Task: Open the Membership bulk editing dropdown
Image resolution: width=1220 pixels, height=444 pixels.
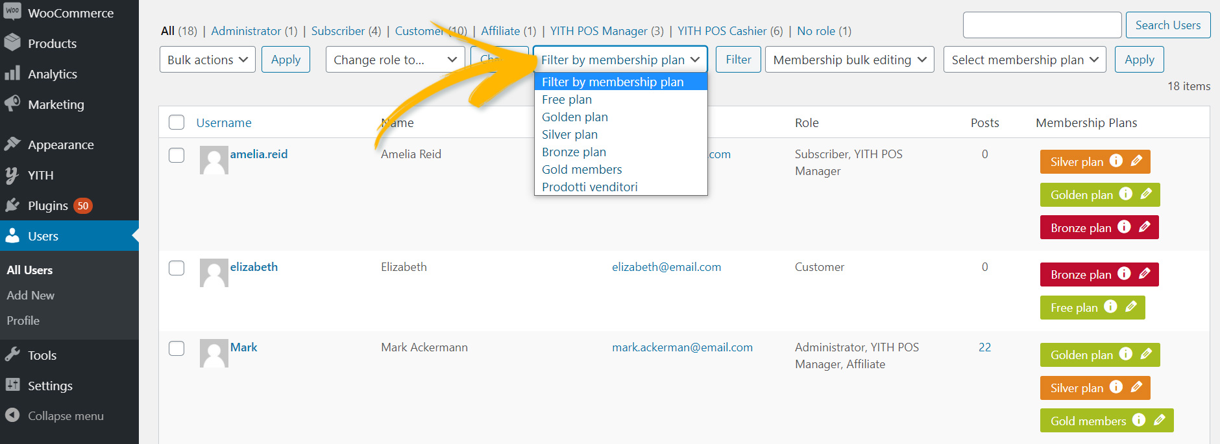Action: (x=849, y=60)
